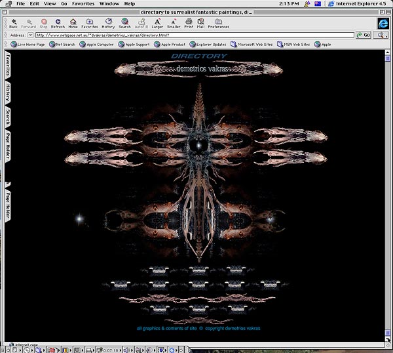Open the Apple Product favorites bar link

coord(170,45)
